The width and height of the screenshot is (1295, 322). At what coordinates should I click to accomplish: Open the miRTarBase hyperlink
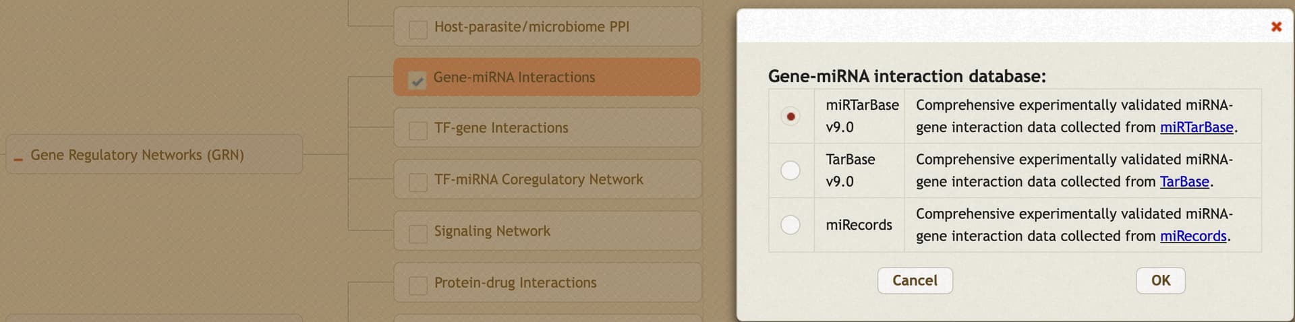point(1197,127)
